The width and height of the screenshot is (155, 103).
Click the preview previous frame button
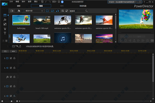tap(130, 41)
